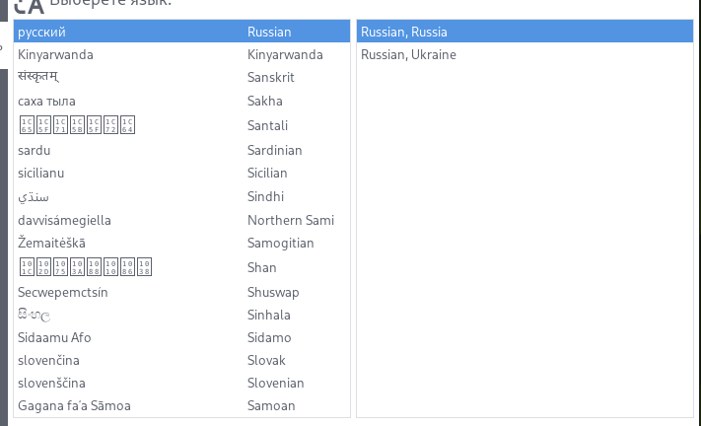Select Sindhi from the list
The height and width of the screenshot is (426, 701).
182,196
